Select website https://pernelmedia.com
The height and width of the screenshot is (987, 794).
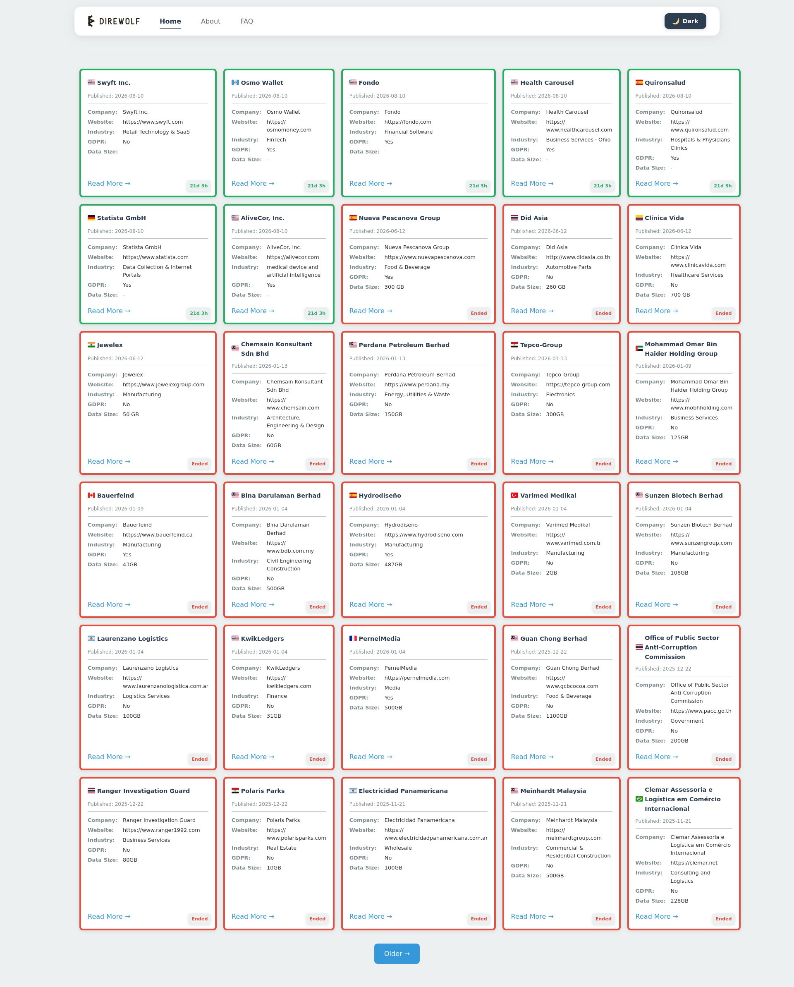(x=417, y=678)
